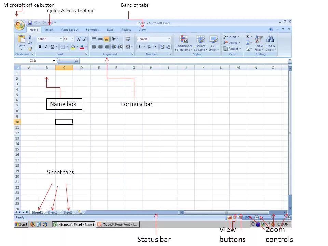
Task: Switch to the Insert ribbon tab
Action: (x=49, y=30)
